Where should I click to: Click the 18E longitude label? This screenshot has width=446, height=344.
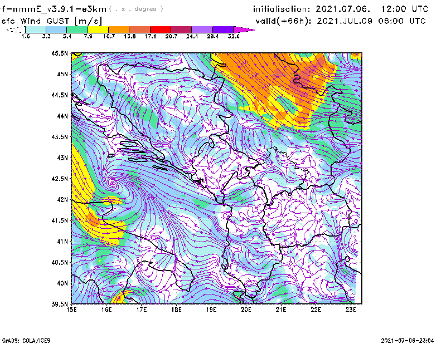[176, 309]
